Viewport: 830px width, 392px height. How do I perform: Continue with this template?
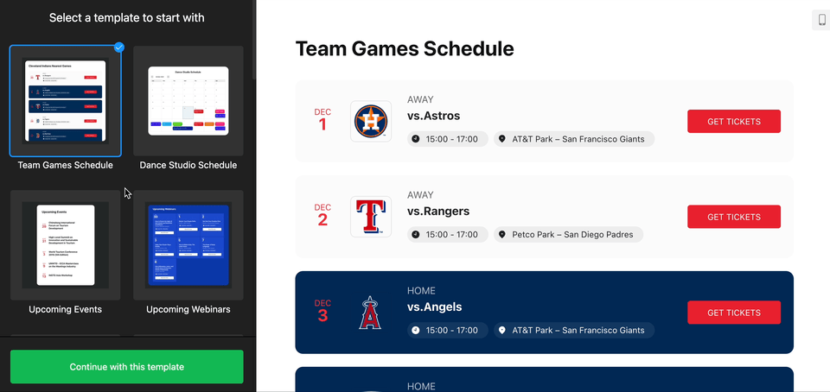(x=127, y=367)
